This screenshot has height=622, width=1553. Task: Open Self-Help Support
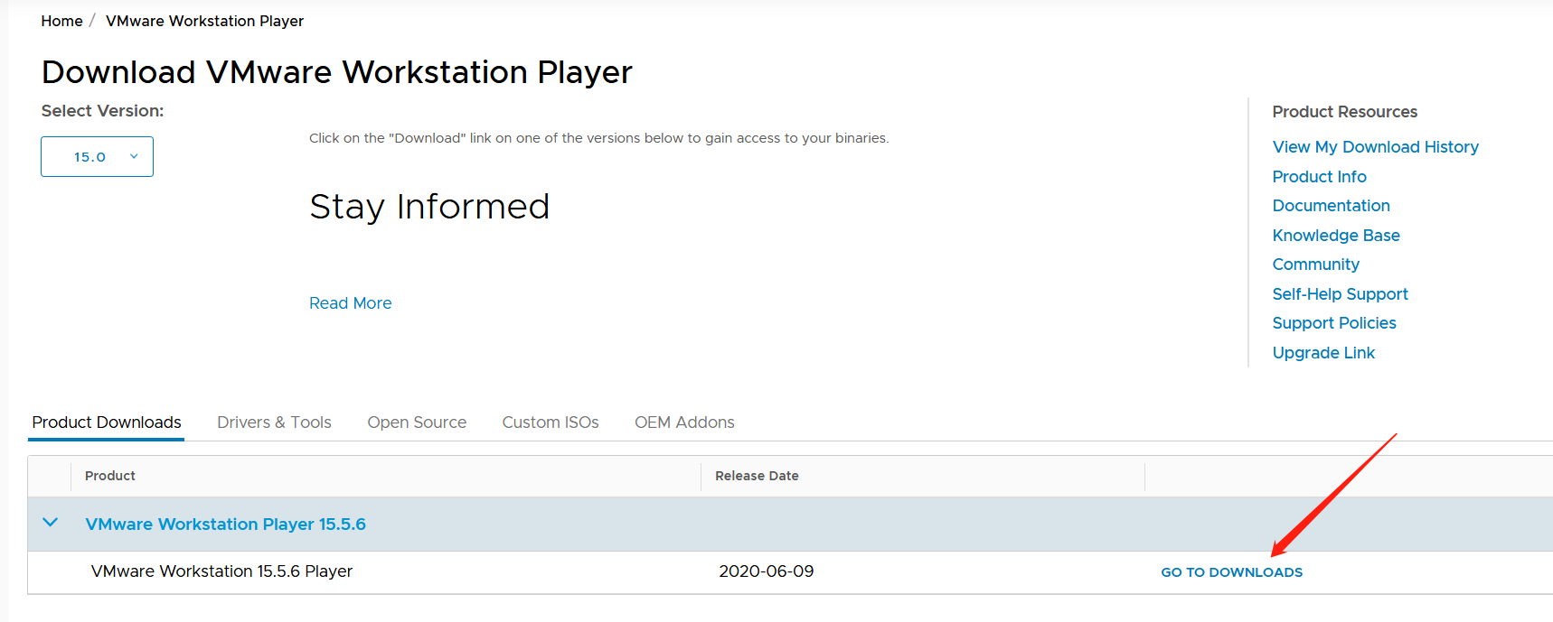click(x=1340, y=294)
